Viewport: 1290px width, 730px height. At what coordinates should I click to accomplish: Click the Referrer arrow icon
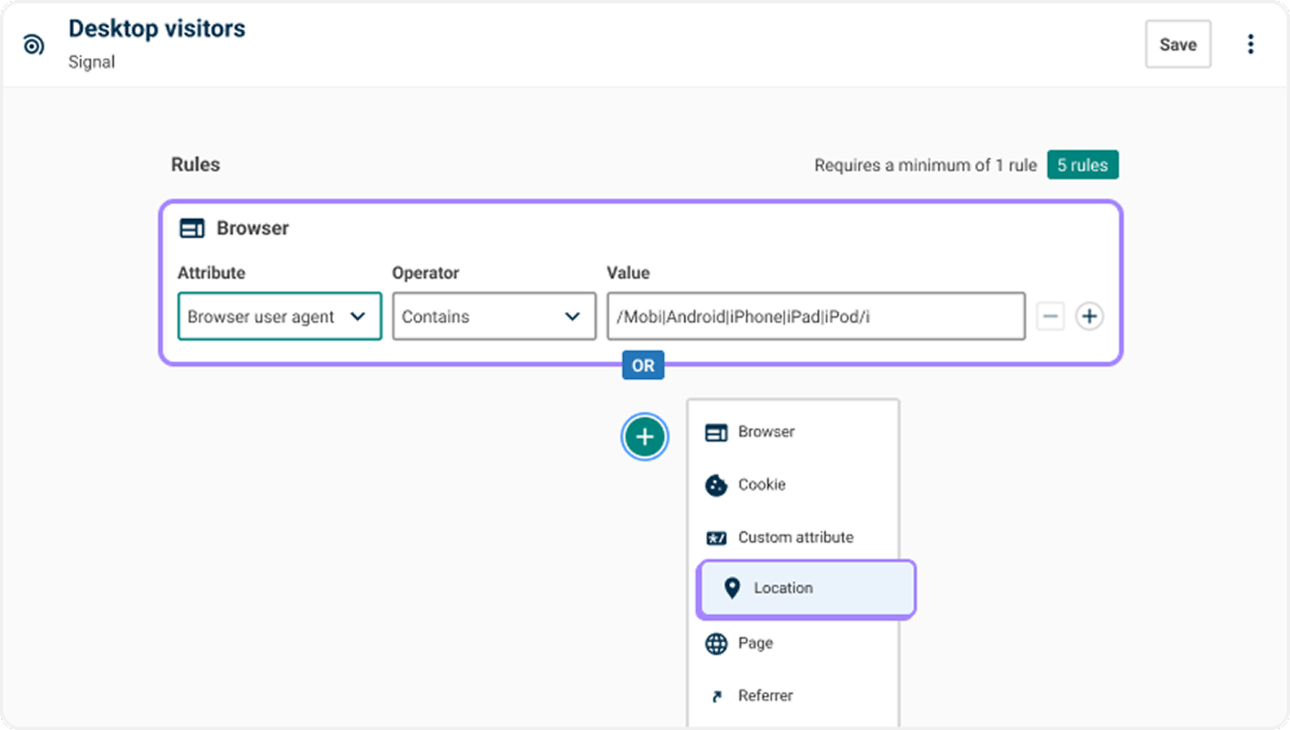pos(716,696)
